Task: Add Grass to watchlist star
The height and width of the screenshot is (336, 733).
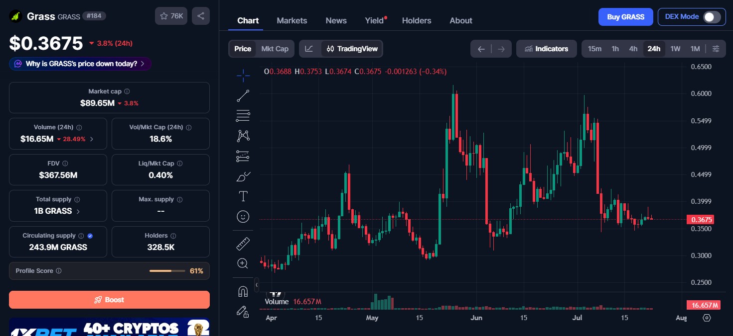Action: 171,16
